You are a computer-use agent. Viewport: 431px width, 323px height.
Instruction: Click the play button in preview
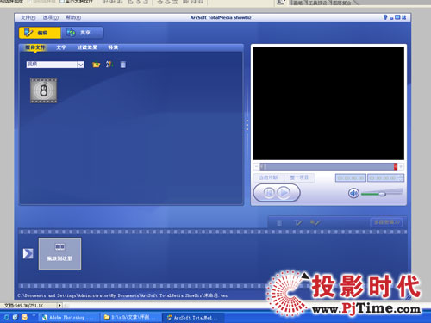pos(284,193)
